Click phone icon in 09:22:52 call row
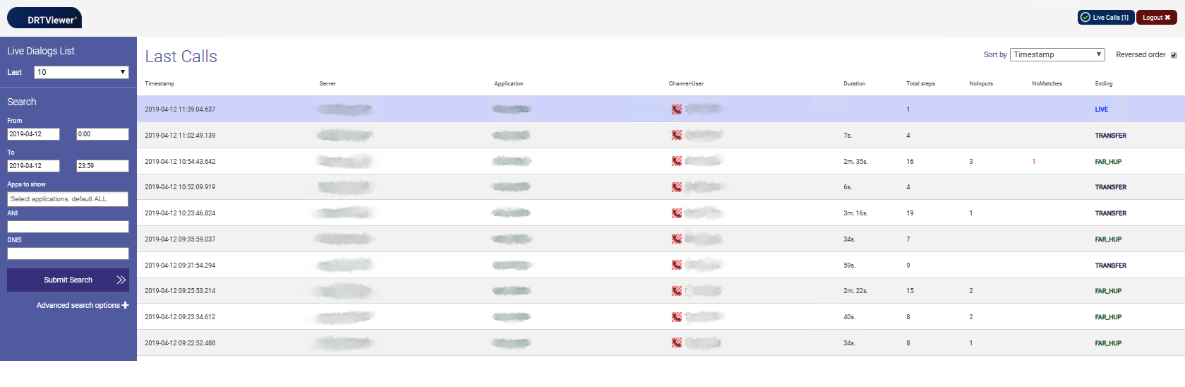This screenshot has width=1185, height=387. tap(676, 343)
